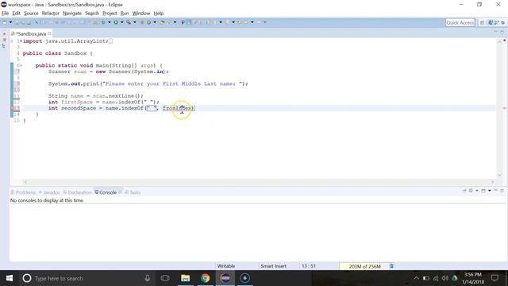Click the fromIndex placeholder in line 13

(x=177, y=108)
